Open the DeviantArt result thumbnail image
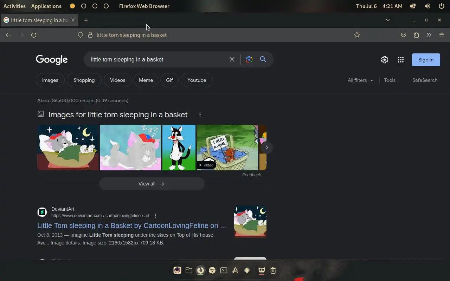This screenshot has height=281, width=450. 250,222
